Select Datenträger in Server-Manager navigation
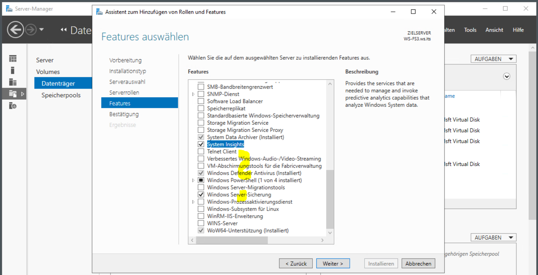The image size is (538, 275). coord(63,83)
